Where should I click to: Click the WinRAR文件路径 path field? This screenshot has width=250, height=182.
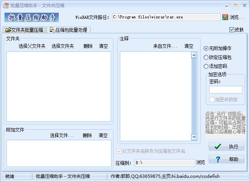pyautogui.click(x=166, y=17)
